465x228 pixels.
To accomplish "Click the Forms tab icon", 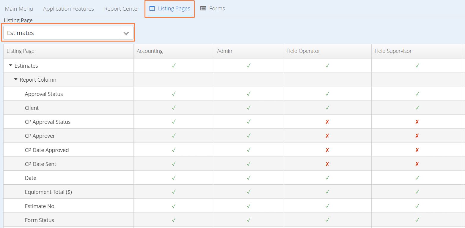I will 203,9.
